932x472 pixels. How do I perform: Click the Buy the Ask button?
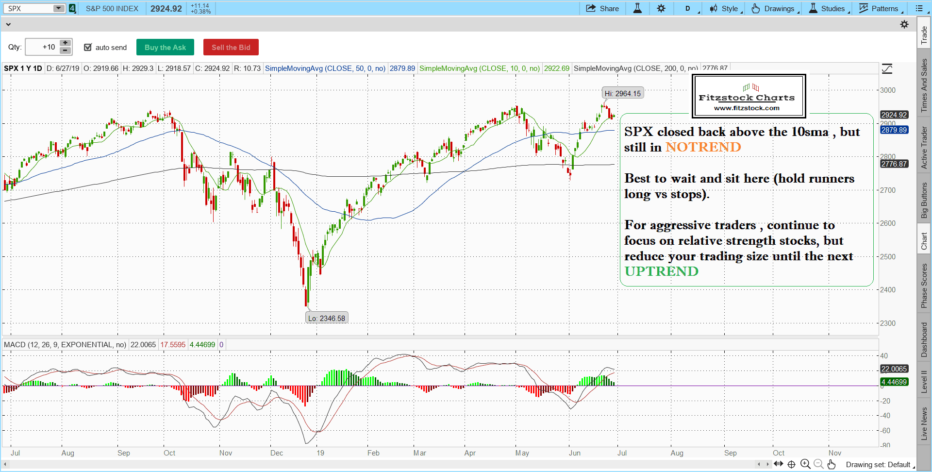coord(165,47)
